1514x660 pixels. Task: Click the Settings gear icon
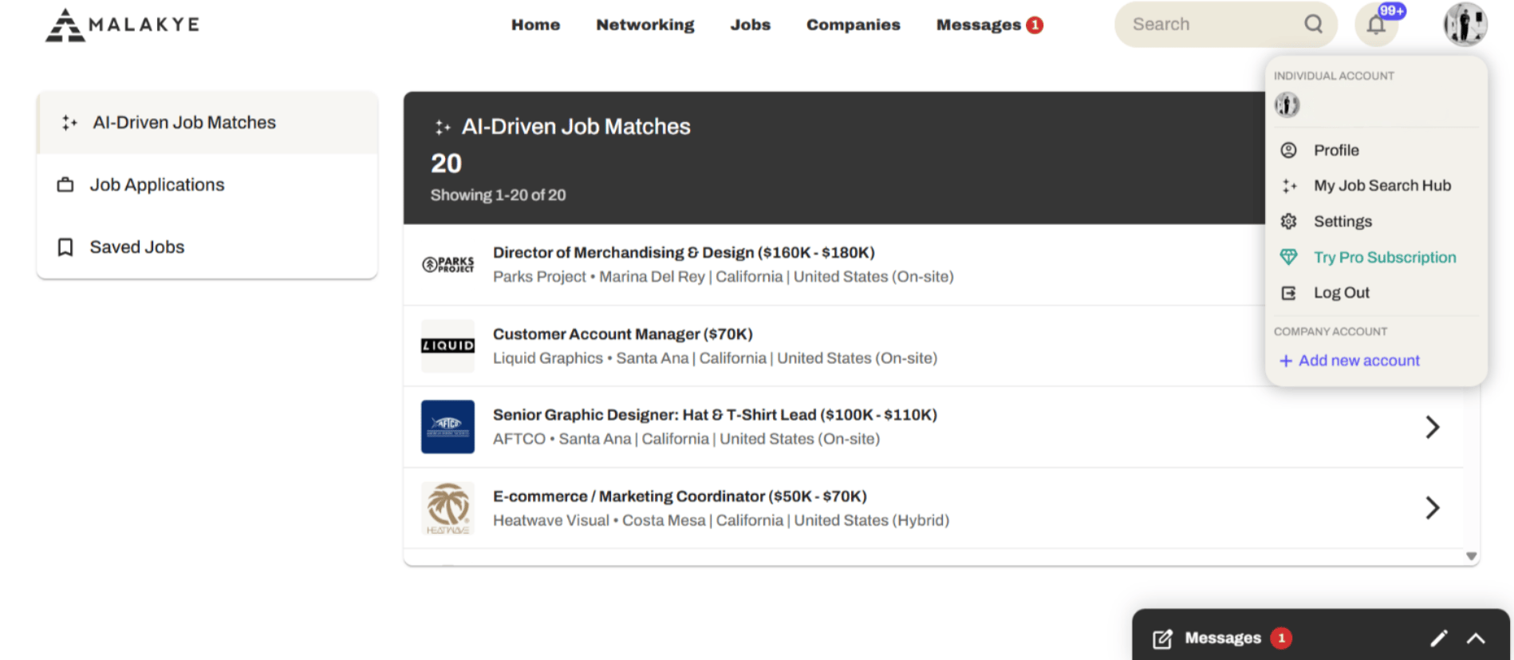(1288, 221)
